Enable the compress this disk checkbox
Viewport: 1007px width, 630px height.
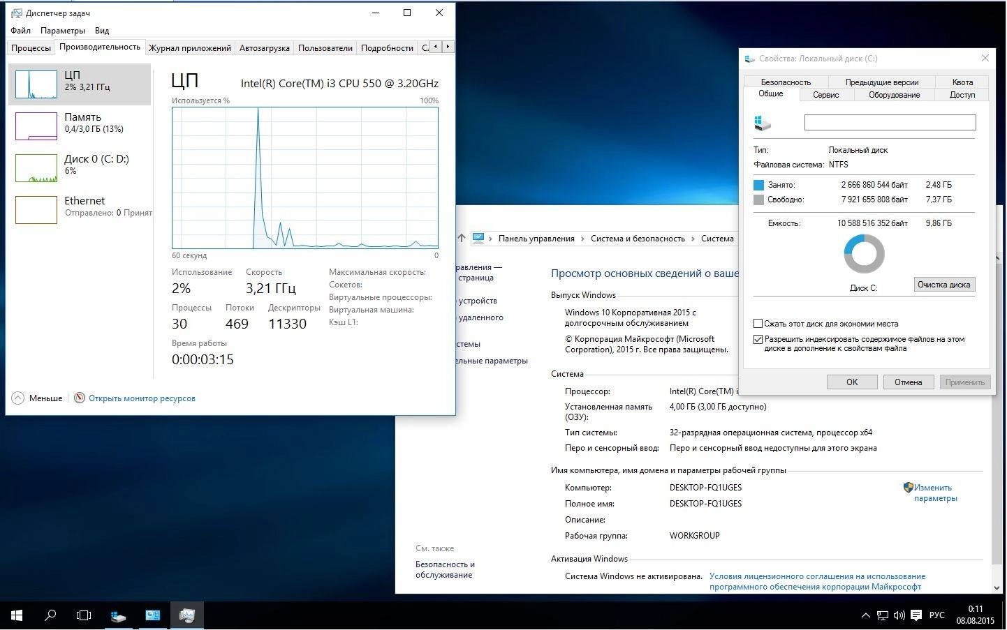tap(758, 324)
